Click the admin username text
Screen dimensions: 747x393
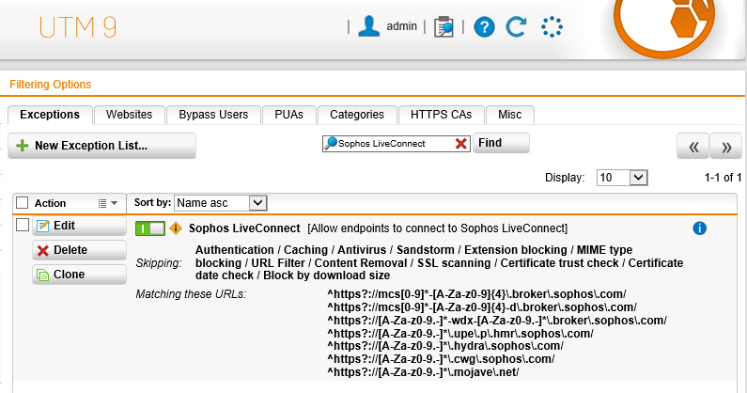(x=401, y=26)
